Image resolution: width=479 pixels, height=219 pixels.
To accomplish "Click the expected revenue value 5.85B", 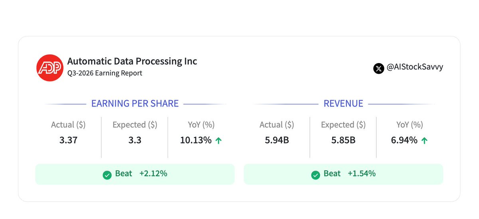I will (x=343, y=140).
